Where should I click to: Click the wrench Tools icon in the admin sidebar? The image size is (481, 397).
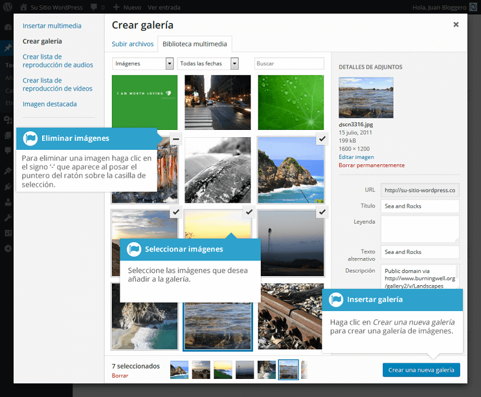[8, 218]
